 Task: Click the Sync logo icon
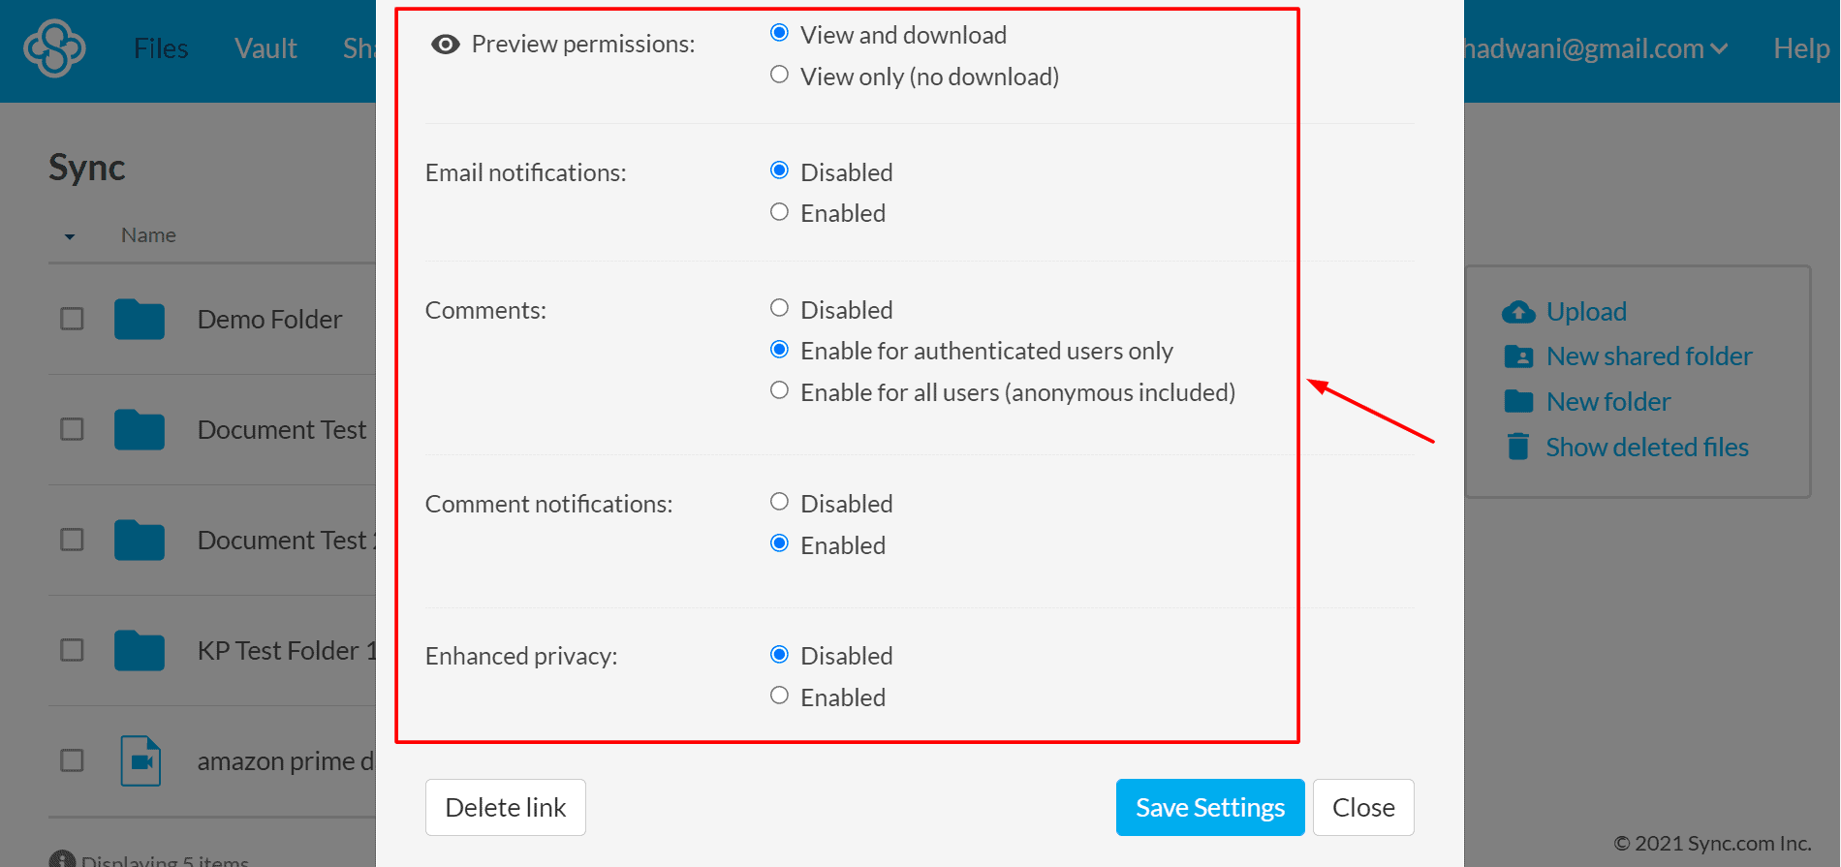[x=54, y=48]
